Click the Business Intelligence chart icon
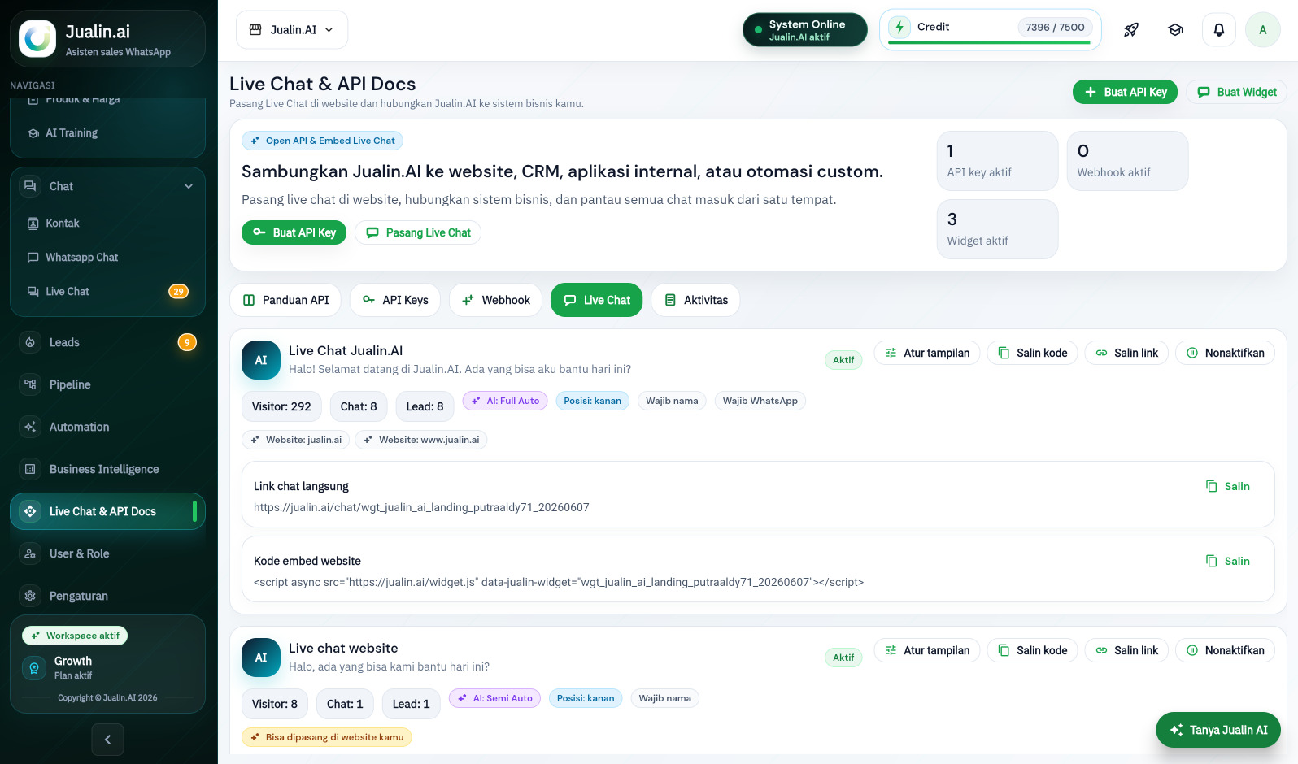 tap(30, 469)
